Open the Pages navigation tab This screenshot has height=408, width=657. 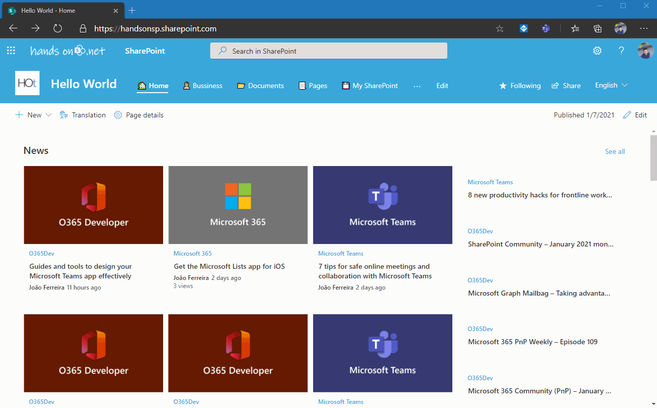[313, 86]
